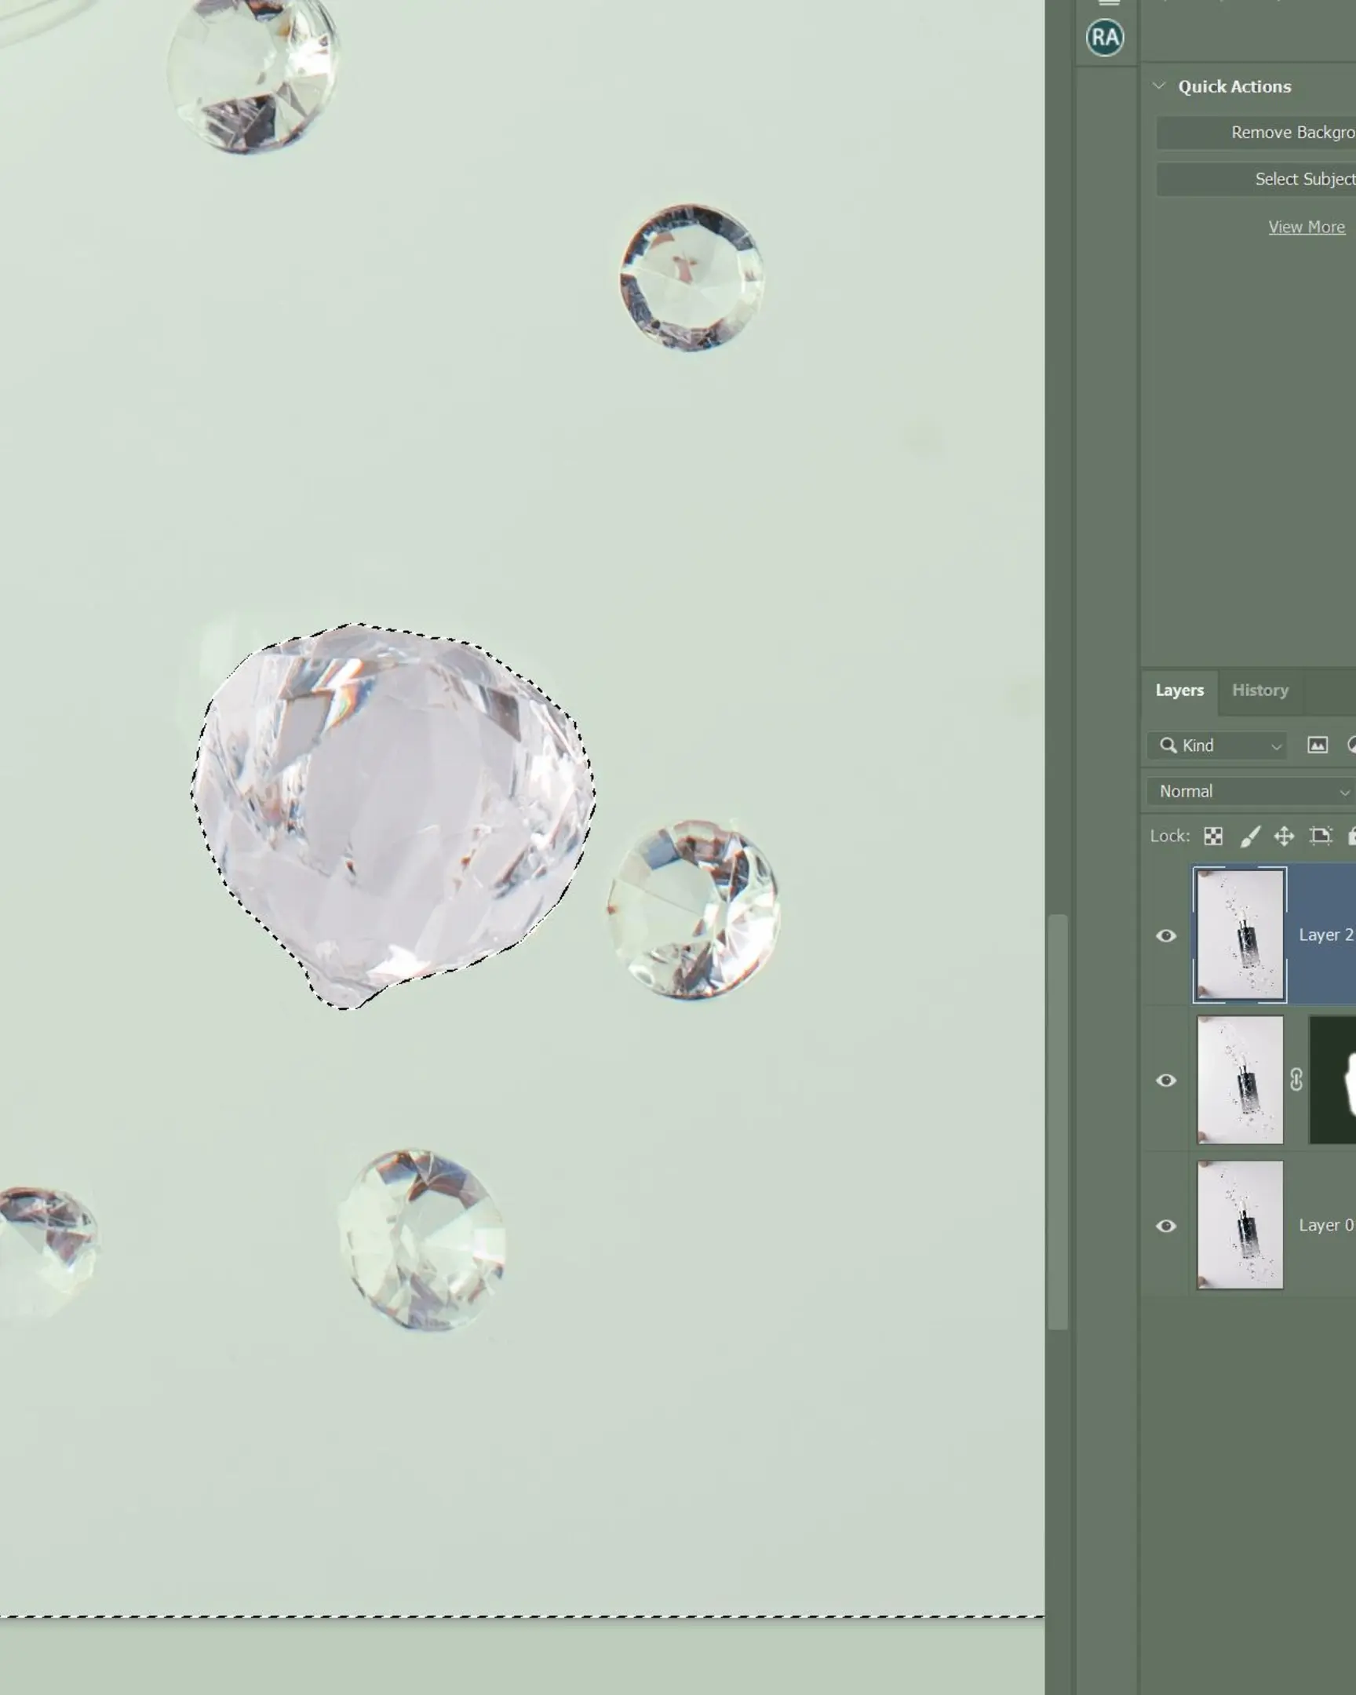Hide the Layer 2 layer
The image size is (1356, 1695).
tap(1168, 935)
